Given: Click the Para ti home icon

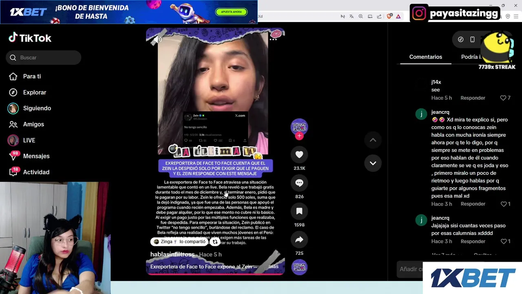Looking at the screenshot, I should (13, 76).
